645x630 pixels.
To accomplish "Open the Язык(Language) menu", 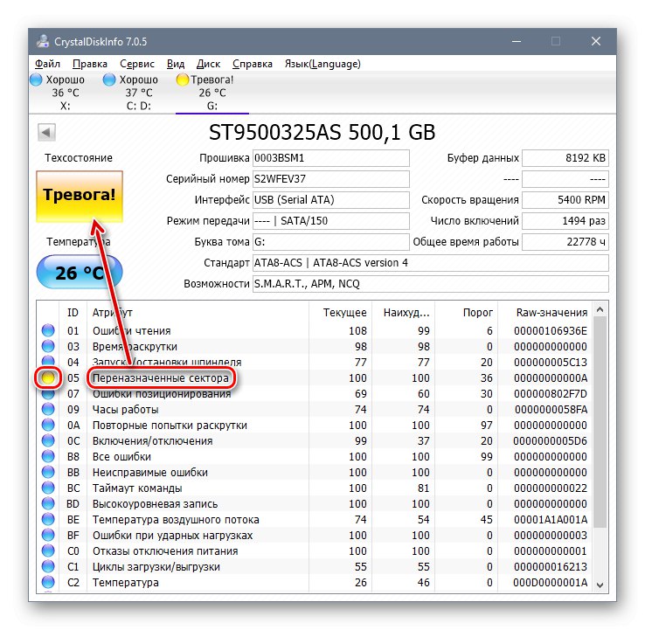I will point(322,64).
